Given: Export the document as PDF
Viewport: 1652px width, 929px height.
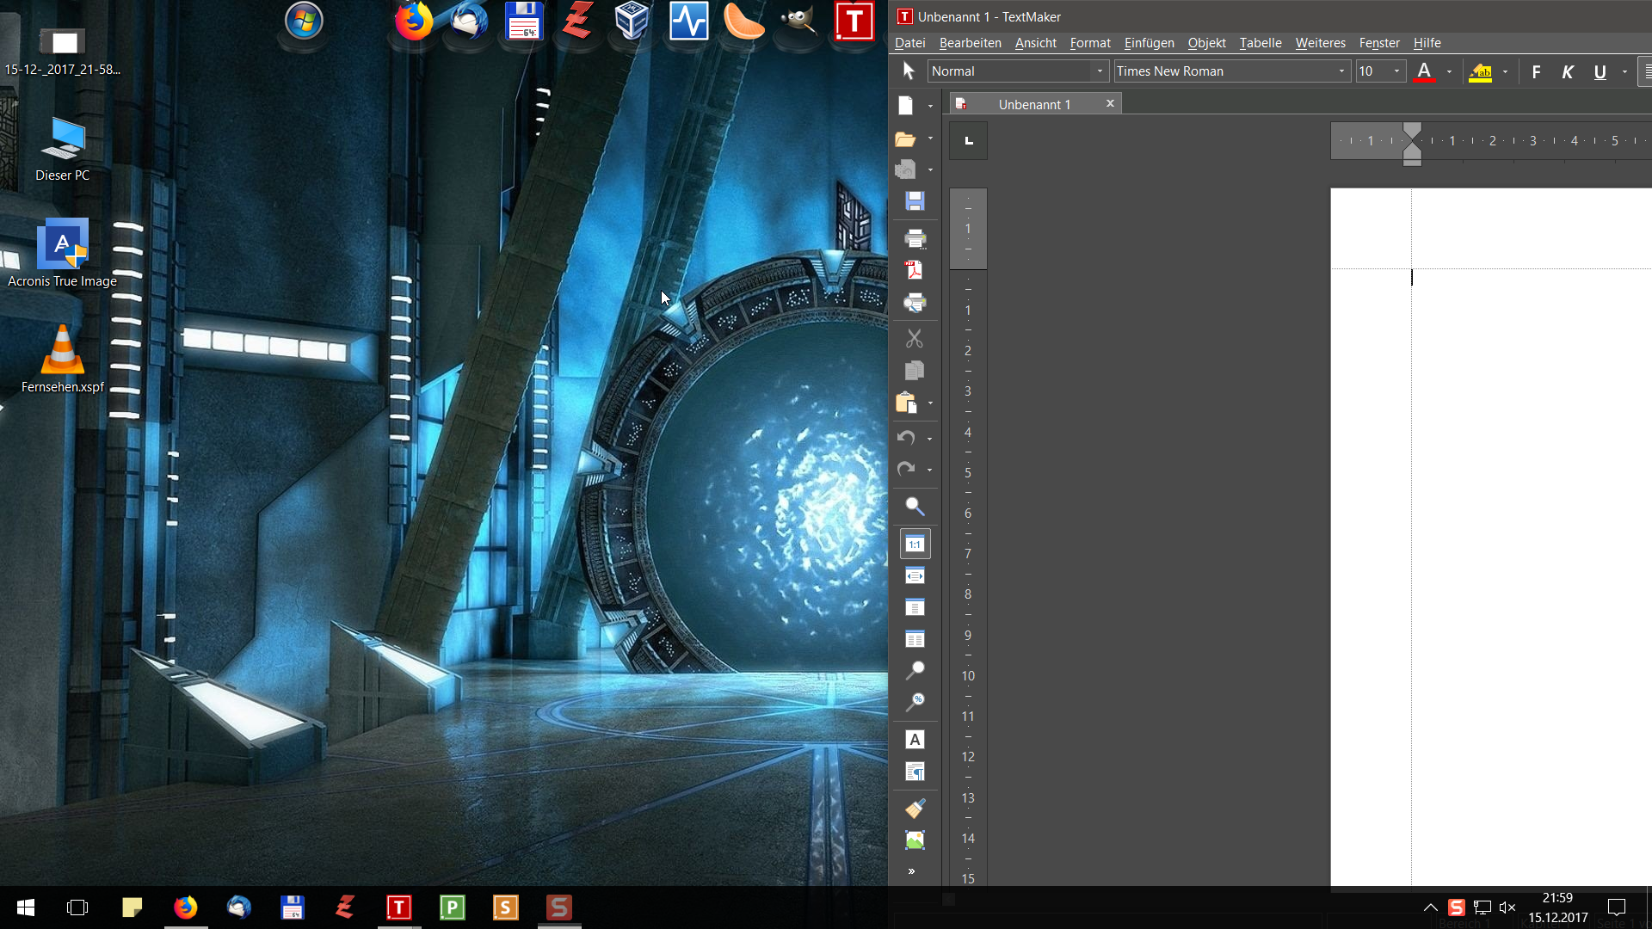Looking at the screenshot, I should pos(915,270).
